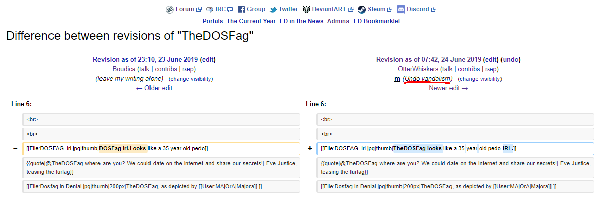The height and width of the screenshot is (202, 601).
Task: Go to Portals page
Action: tap(213, 22)
